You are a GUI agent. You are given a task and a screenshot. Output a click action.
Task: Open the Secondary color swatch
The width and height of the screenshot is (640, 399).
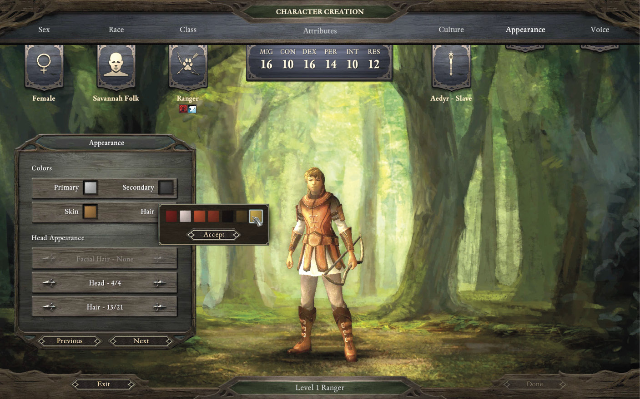(166, 187)
